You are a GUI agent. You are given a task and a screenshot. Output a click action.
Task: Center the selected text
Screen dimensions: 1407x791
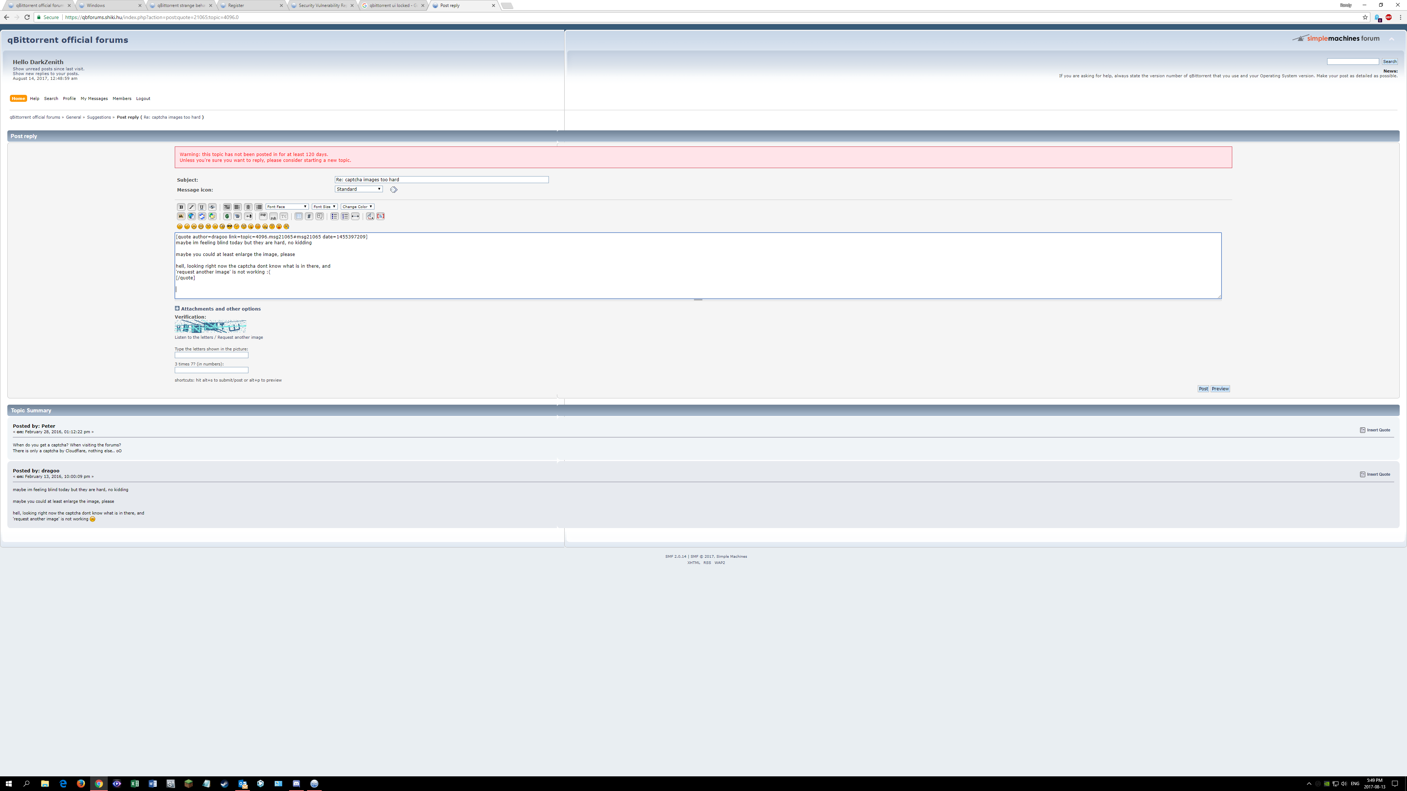tap(248, 207)
